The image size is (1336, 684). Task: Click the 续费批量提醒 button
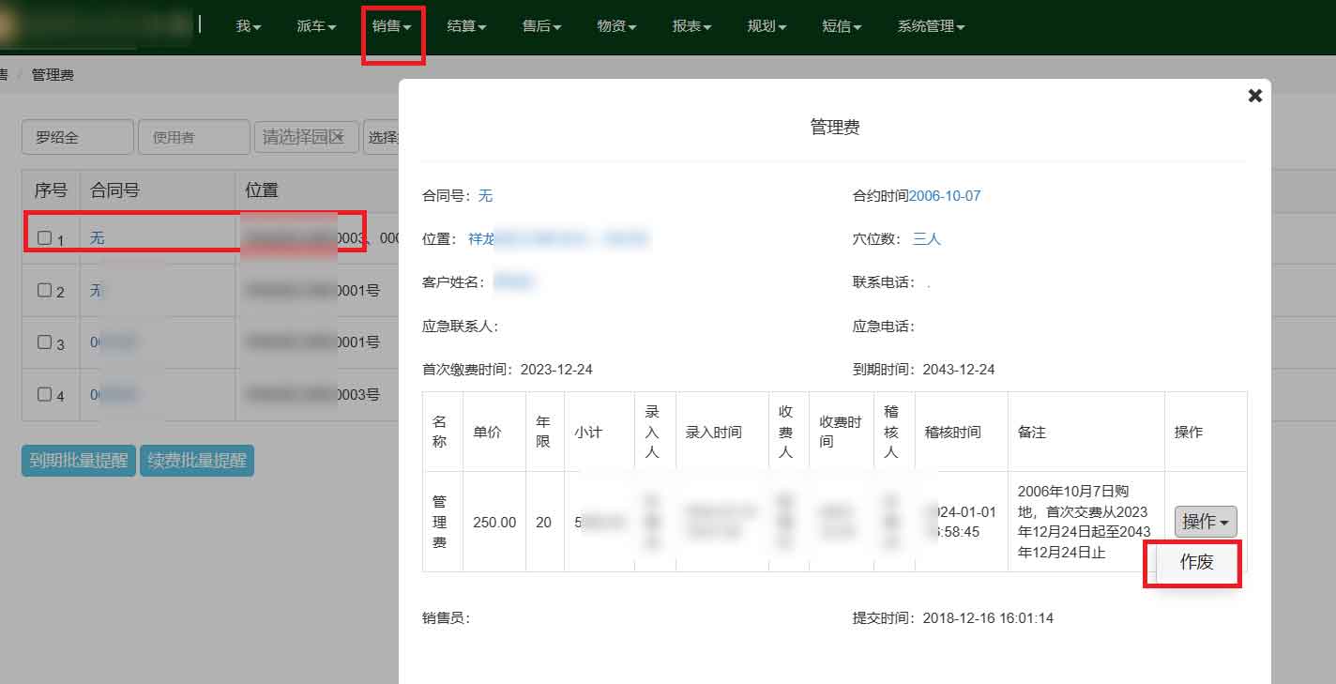pyautogui.click(x=197, y=461)
